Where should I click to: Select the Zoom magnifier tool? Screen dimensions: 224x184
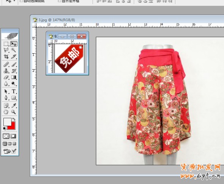pyautogui.click(x=14, y=112)
